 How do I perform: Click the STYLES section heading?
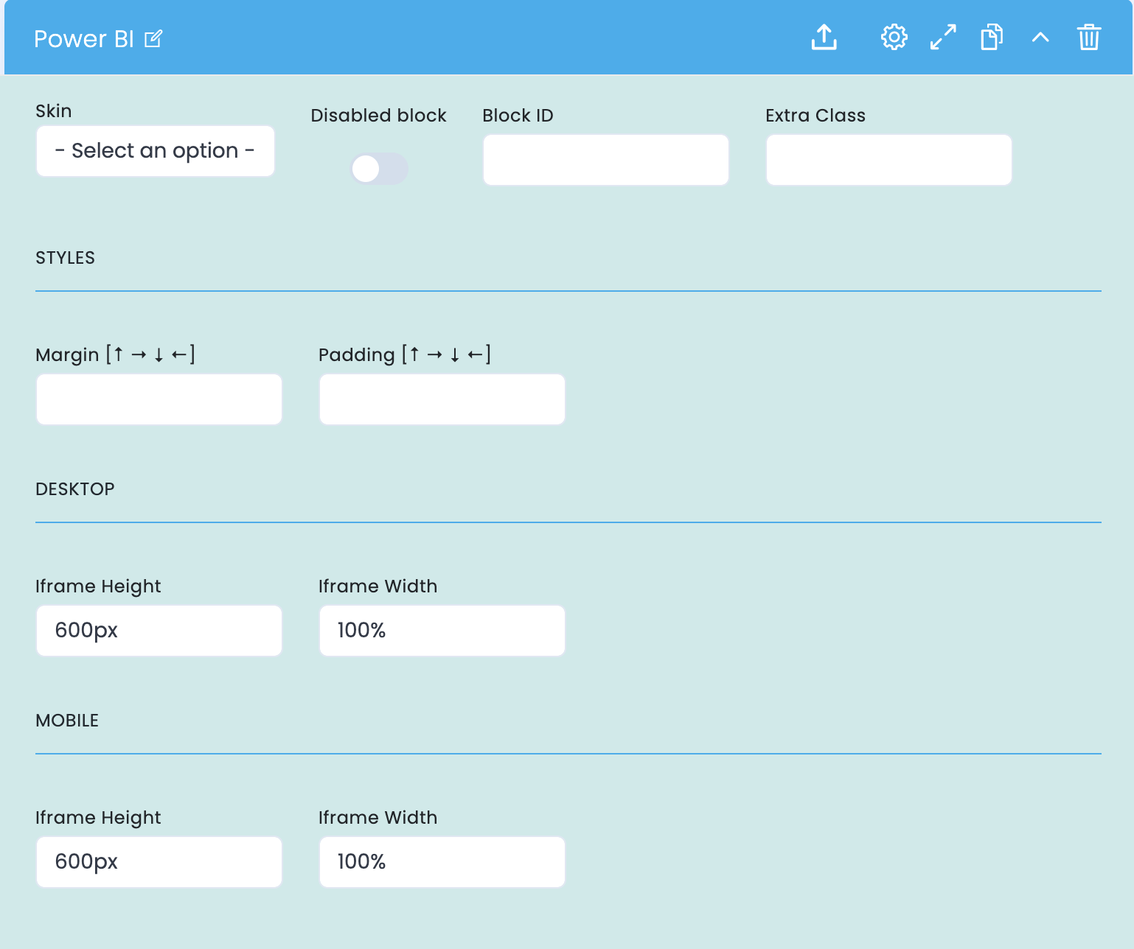[x=65, y=258]
